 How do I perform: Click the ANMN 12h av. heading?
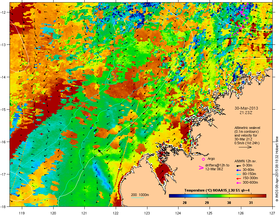pyautogui.click(x=245, y=161)
